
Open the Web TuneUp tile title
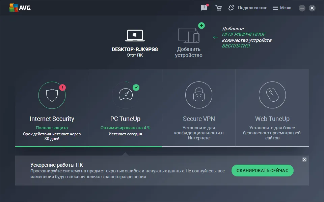pyautogui.click(x=272, y=119)
